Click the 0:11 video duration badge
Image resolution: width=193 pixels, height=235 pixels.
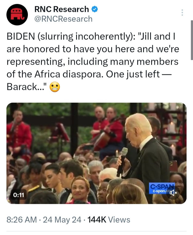point(18,195)
